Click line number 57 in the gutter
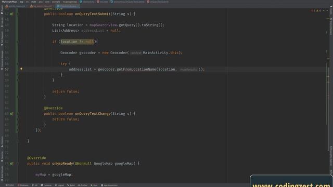 [x=7, y=69]
